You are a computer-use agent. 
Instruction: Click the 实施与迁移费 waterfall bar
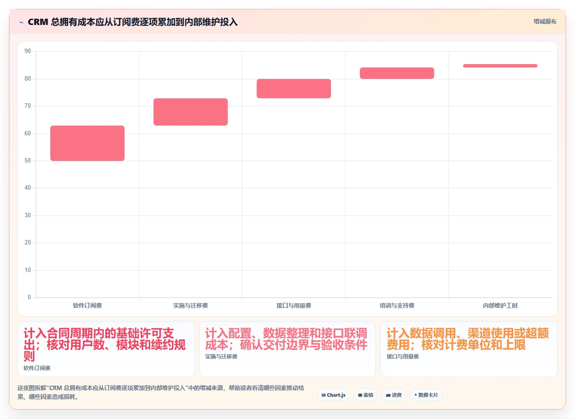(191, 112)
